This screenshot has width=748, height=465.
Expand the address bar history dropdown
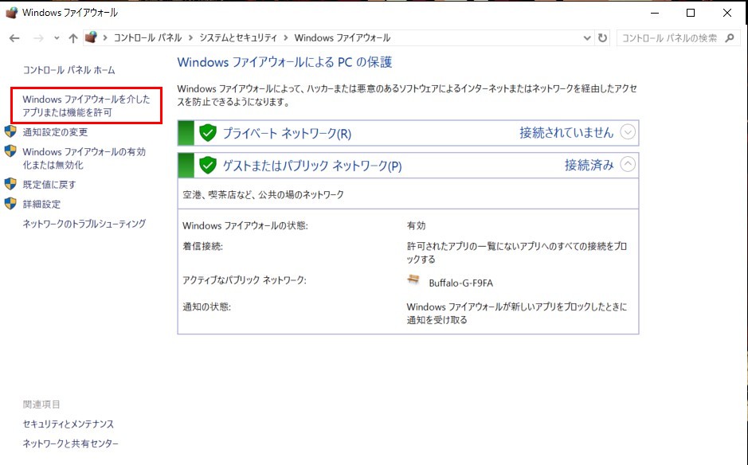[587, 38]
